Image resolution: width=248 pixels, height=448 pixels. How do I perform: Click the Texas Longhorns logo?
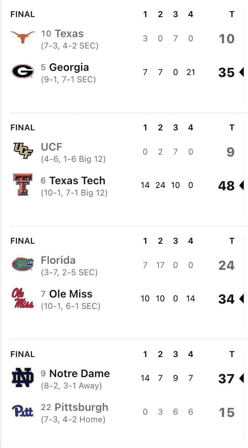(x=23, y=38)
